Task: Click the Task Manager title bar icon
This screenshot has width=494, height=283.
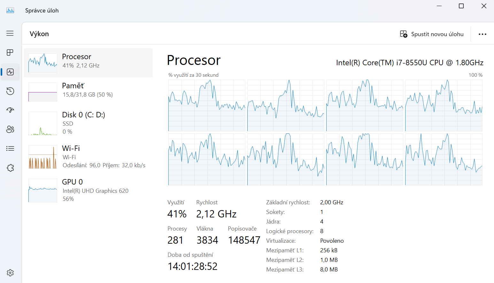Action: pos(10,11)
